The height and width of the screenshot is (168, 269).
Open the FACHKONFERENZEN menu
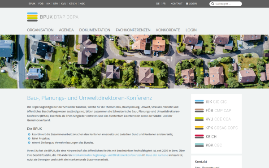click(133, 30)
